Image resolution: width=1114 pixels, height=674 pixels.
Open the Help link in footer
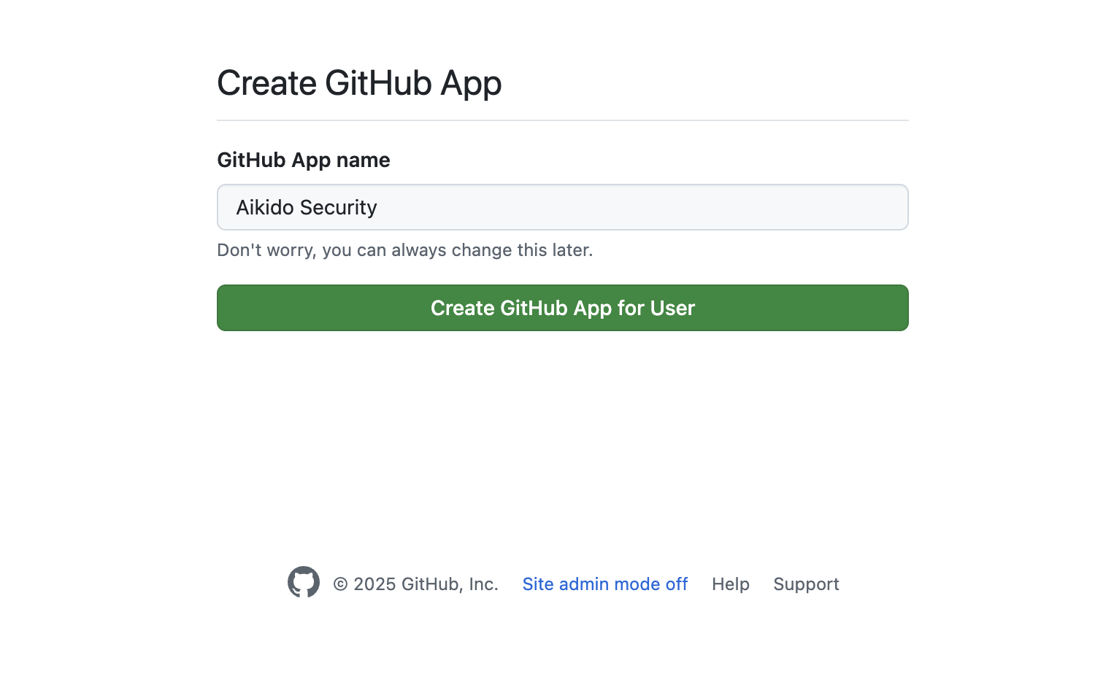(730, 584)
